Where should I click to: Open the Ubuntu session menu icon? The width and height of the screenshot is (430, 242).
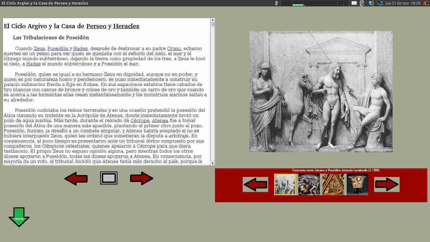click(426, 3)
